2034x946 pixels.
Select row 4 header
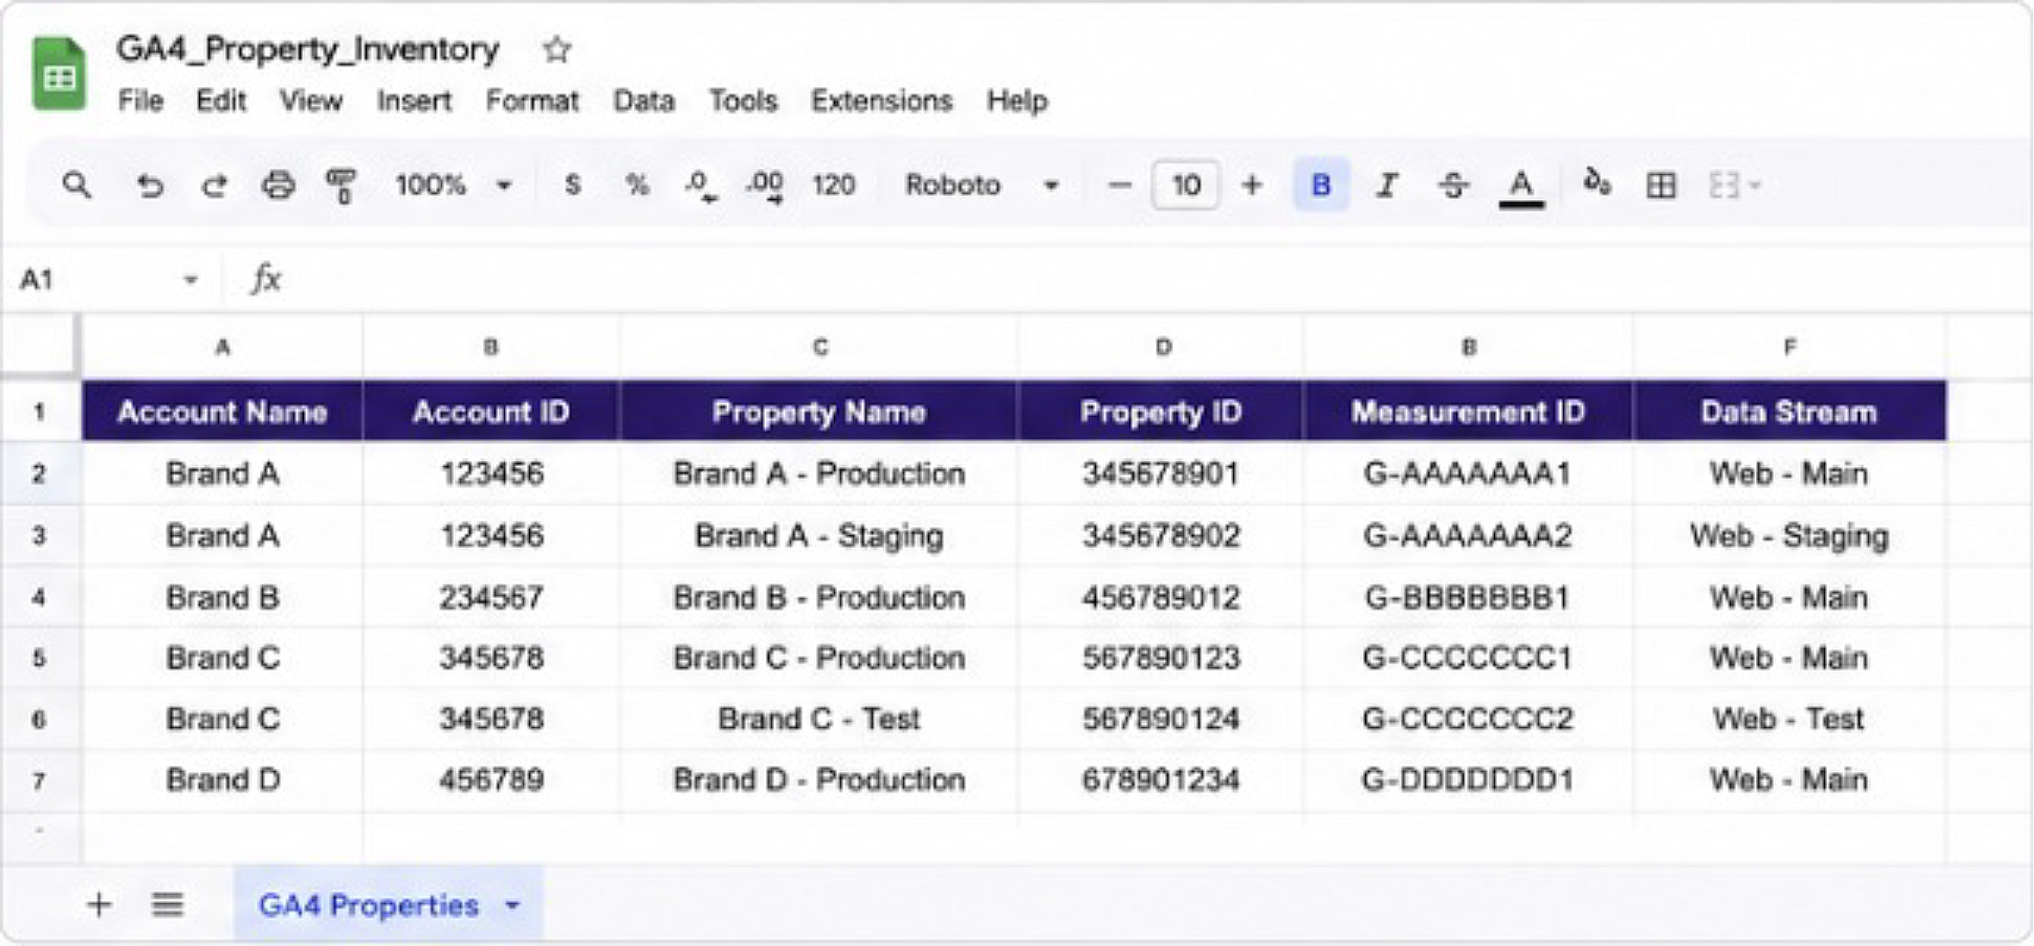39,597
